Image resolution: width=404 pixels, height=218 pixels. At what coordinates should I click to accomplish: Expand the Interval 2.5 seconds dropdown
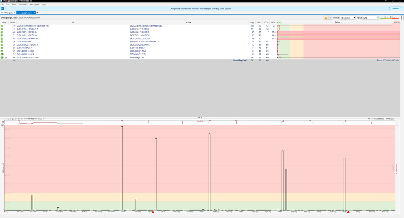(x=347, y=18)
